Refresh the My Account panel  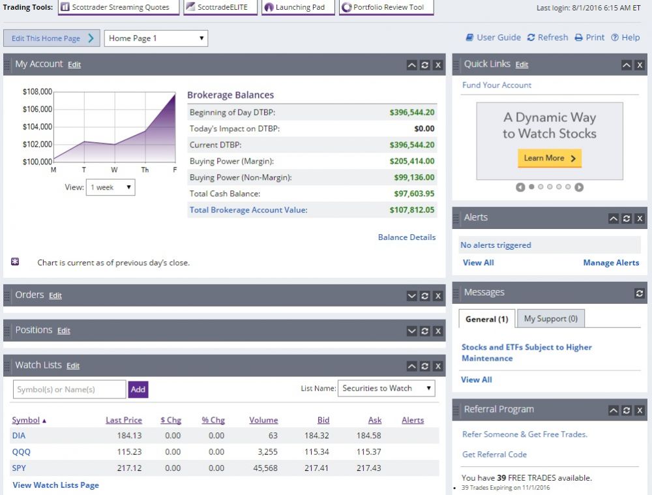424,65
